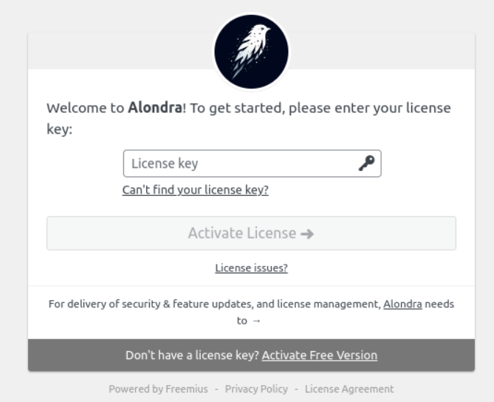Choose Activate Free Version
Viewport: 494px width, 402px height.
[320, 355]
